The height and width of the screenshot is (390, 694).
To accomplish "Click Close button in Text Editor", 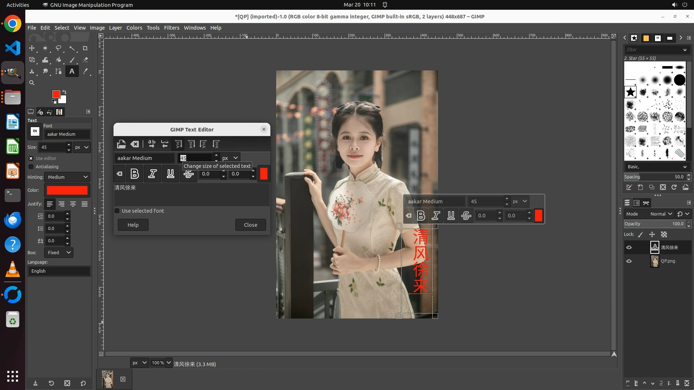I will click(250, 225).
